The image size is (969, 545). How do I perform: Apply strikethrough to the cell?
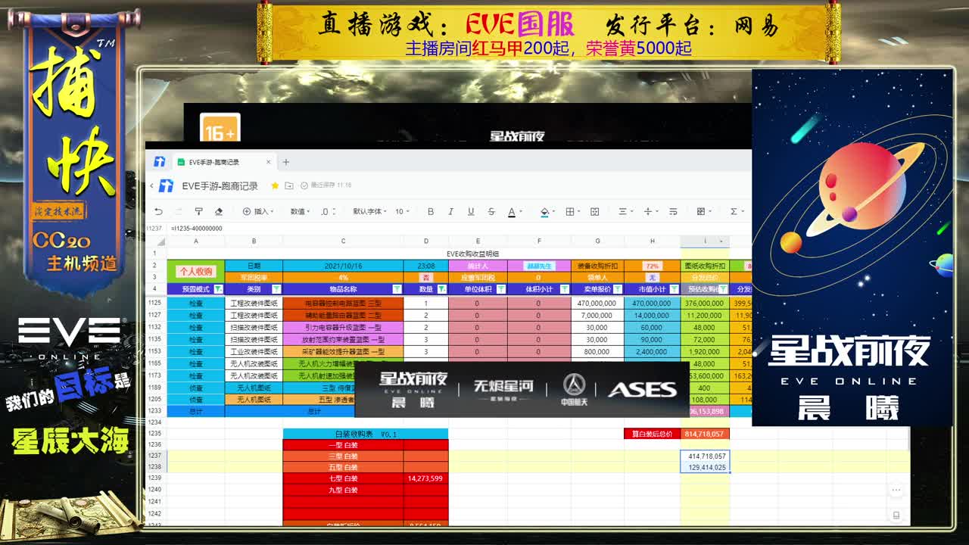[x=491, y=212]
